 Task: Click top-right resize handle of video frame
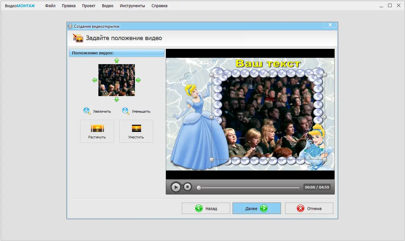click(325, 75)
